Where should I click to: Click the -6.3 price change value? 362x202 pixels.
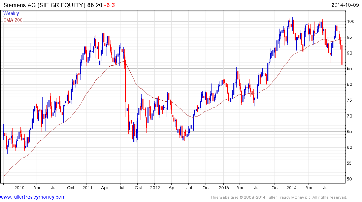tap(109, 5)
